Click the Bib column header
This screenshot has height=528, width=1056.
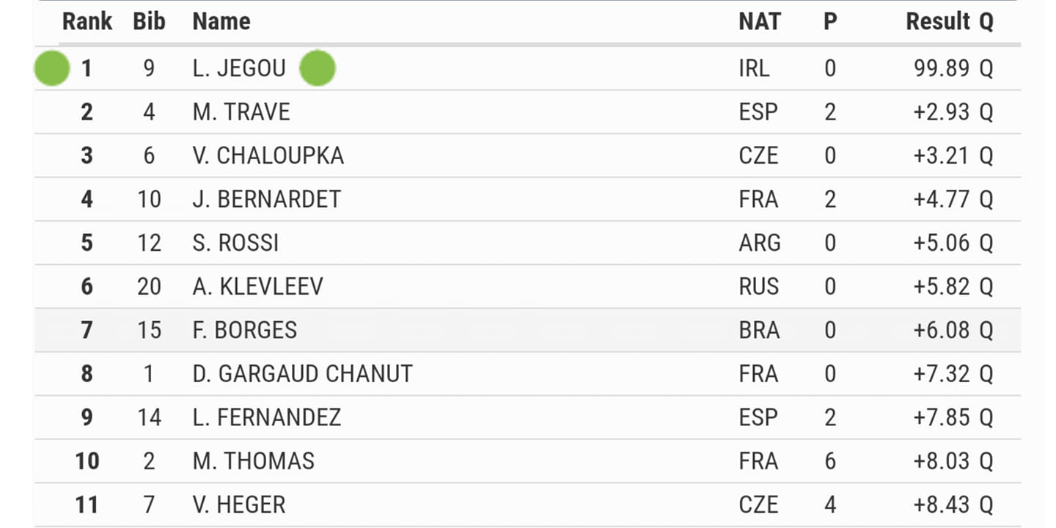tap(149, 21)
